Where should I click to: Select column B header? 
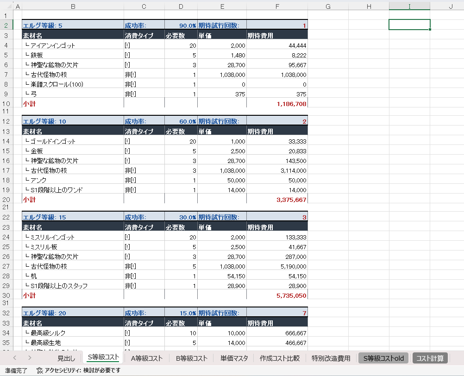pyautogui.click(x=73, y=6)
